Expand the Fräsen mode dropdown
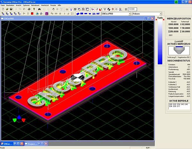The width and height of the screenshot is (192, 149). pyautogui.click(x=160, y=14)
